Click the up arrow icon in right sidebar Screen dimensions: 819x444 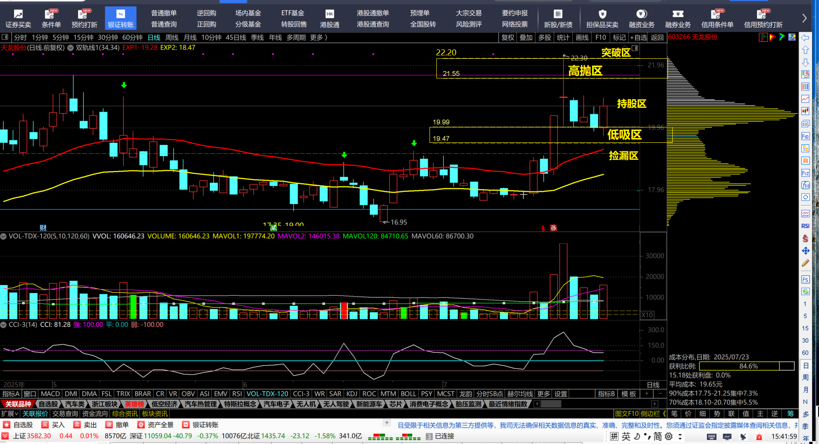pyautogui.click(x=805, y=50)
